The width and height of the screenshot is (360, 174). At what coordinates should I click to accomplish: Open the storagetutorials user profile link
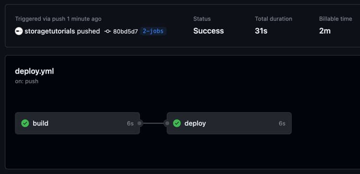pyautogui.click(x=50, y=31)
